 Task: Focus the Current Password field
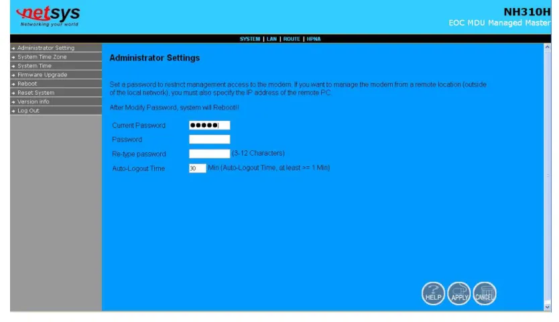click(x=209, y=125)
